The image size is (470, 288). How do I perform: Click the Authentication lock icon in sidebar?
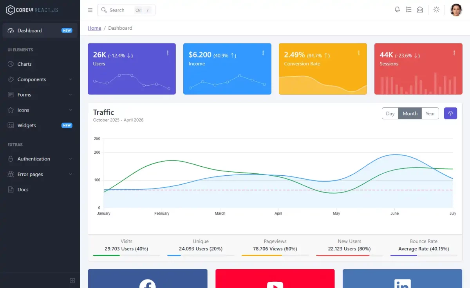(x=11, y=159)
